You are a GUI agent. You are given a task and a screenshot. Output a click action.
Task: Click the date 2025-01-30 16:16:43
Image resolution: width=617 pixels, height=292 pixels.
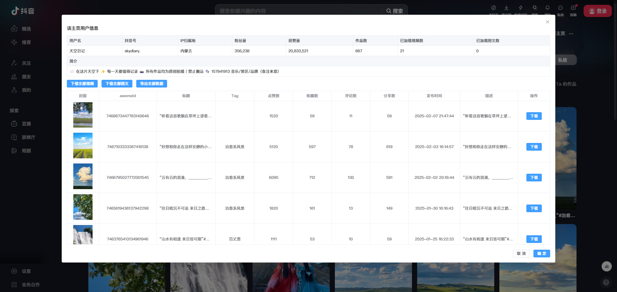pyautogui.click(x=434, y=208)
